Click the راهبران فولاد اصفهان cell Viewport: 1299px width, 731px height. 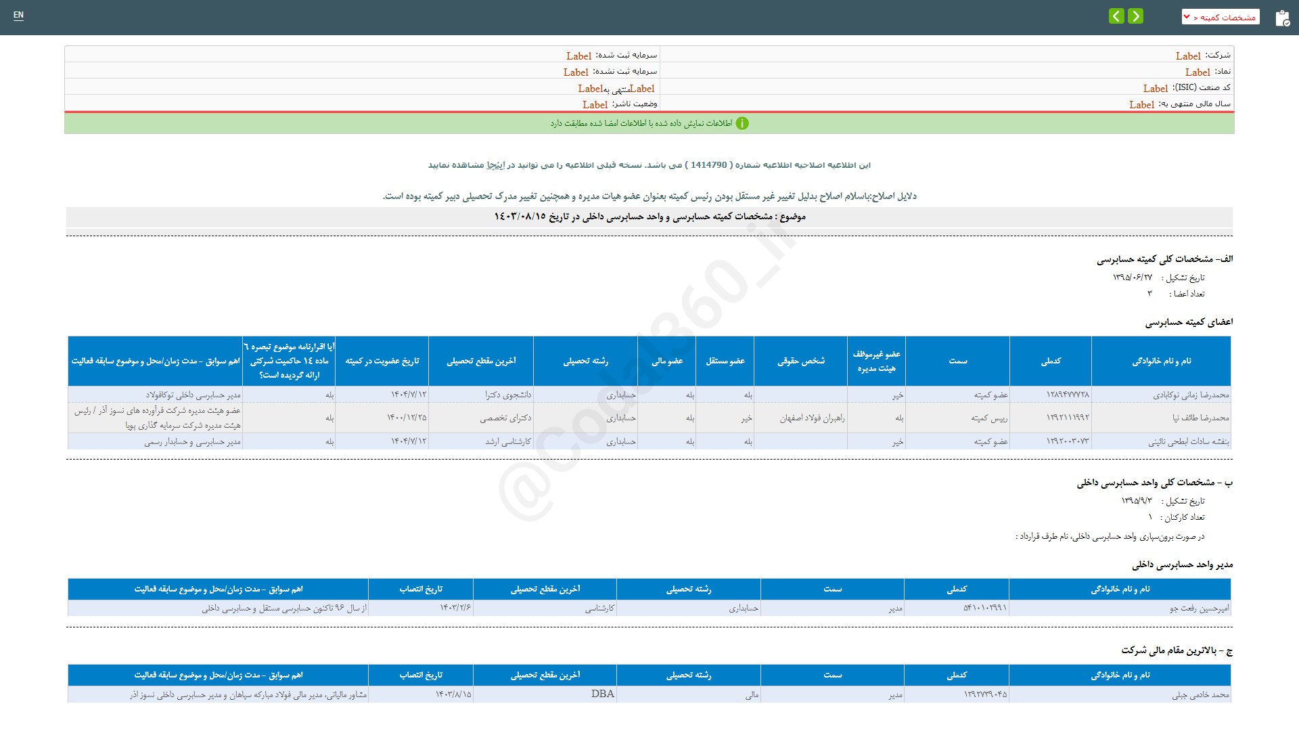point(811,418)
